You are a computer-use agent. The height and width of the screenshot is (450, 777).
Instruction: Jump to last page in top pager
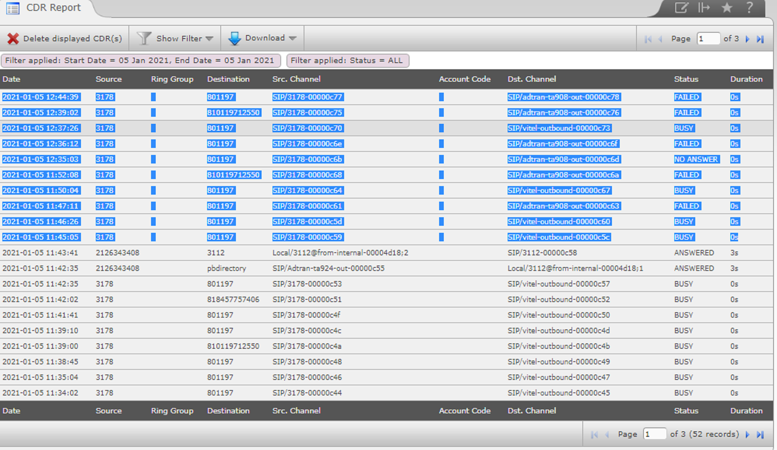click(x=760, y=39)
